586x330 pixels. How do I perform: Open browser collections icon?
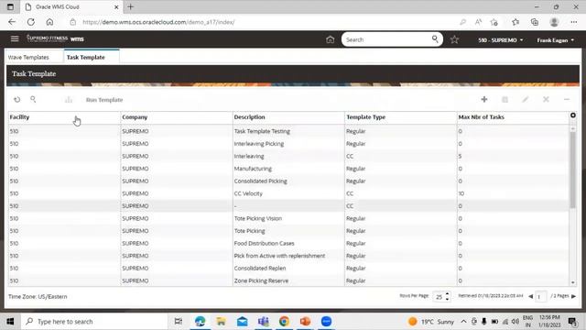tap(535, 22)
